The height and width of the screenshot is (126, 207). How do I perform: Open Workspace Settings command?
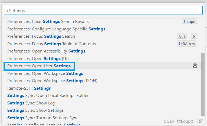[45, 73]
